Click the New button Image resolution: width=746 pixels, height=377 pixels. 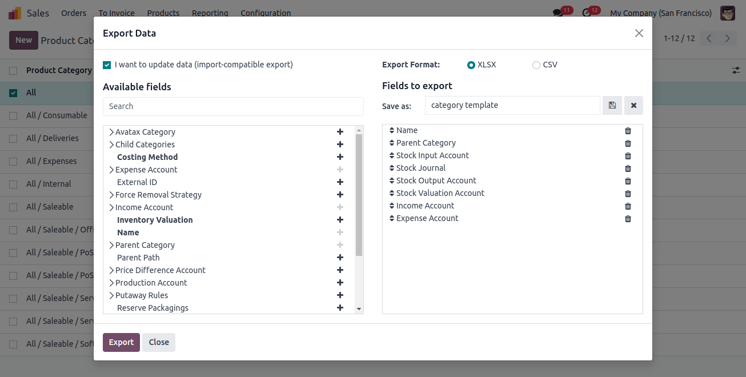click(x=23, y=40)
